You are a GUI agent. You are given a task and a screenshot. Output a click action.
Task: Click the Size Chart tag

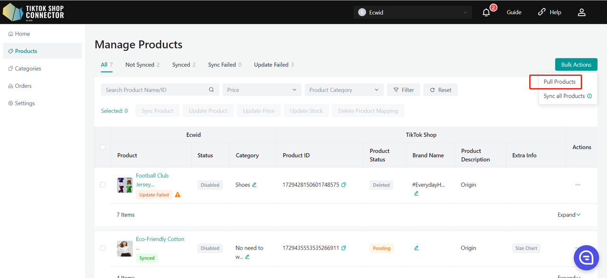point(526,248)
